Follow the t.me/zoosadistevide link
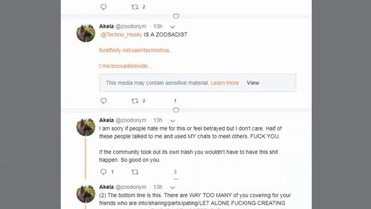The height and width of the screenshot is (209, 371). point(126,66)
